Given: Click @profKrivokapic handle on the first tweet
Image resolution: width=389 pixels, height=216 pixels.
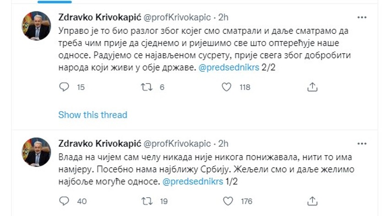Looking at the screenshot, I should click(178, 17).
